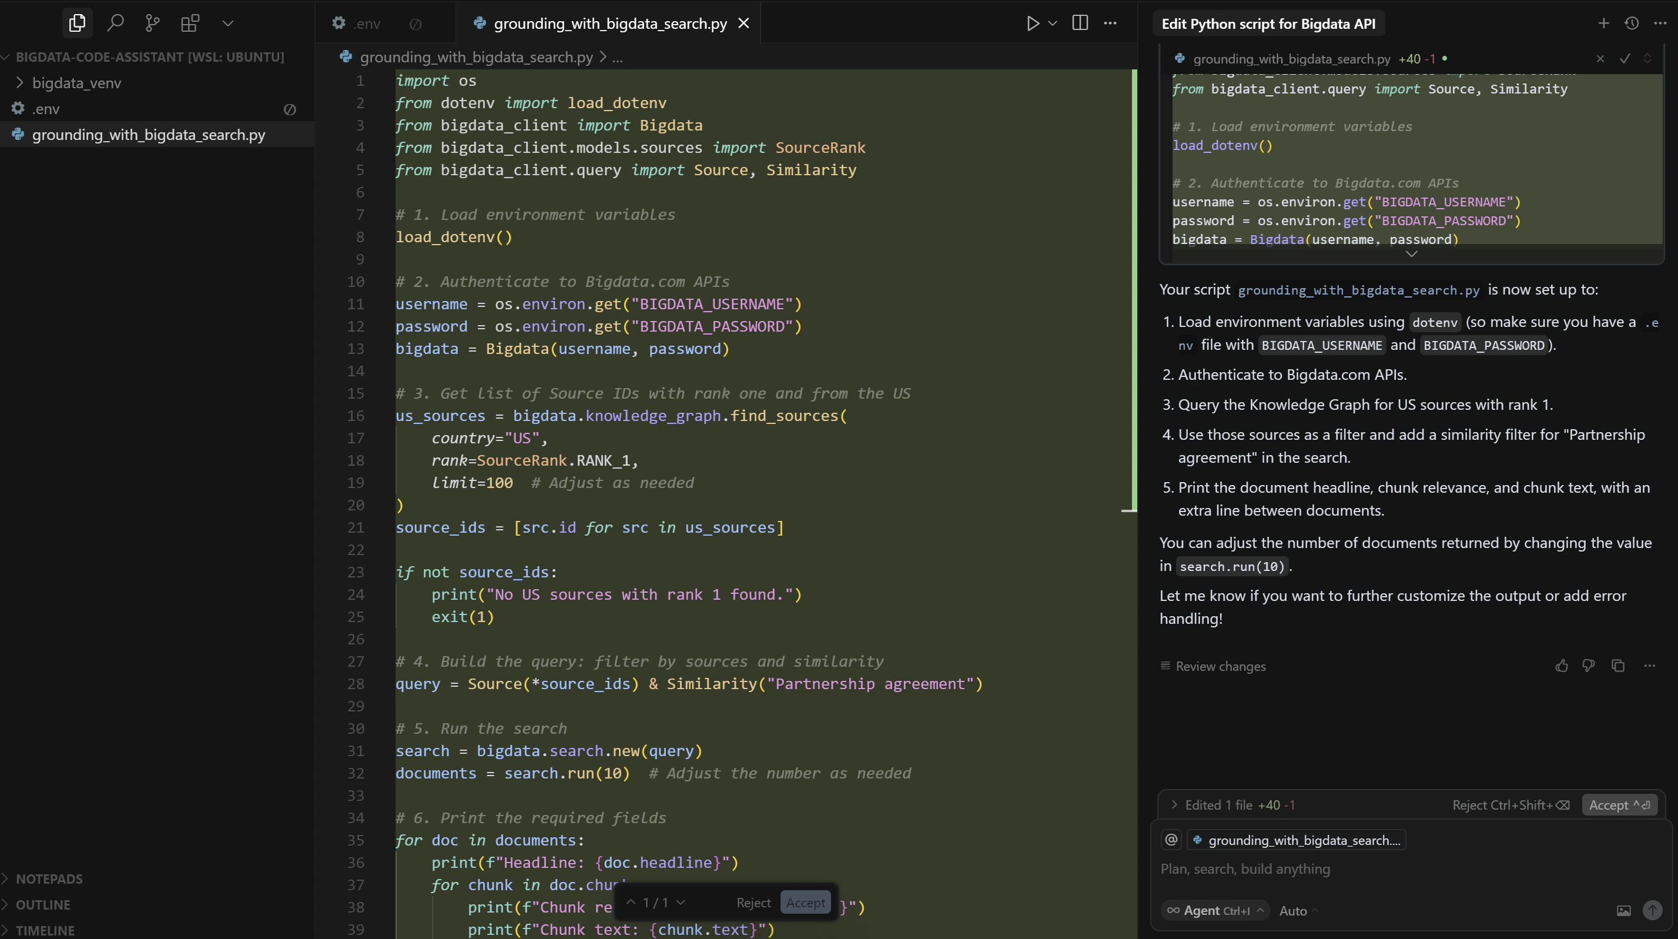Image resolution: width=1678 pixels, height=939 pixels.
Task: Click the gear icon beside .env in explorer
Action: coord(18,108)
